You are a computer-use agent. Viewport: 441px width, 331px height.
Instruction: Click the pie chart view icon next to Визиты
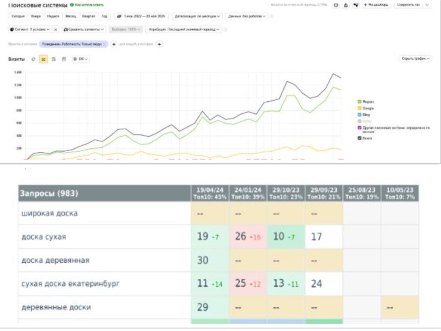(x=34, y=59)
